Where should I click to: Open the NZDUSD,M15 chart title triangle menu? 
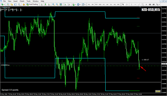click(1, 8)
